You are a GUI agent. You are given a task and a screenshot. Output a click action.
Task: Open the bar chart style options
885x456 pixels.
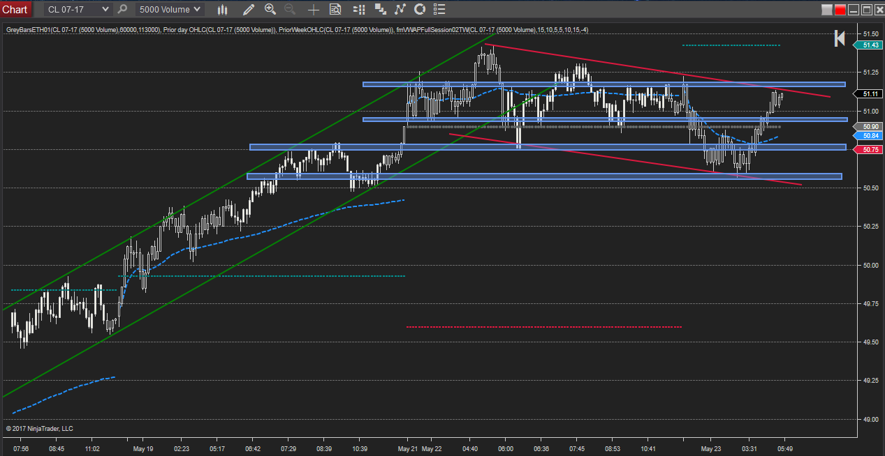(x=223, y=10)
